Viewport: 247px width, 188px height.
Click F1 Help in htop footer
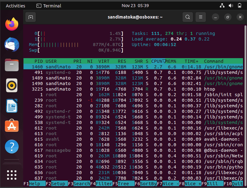click(x=35, y=184)
